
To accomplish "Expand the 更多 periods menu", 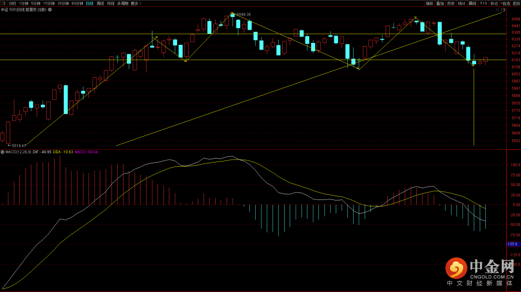I will [x=136, y=3].
